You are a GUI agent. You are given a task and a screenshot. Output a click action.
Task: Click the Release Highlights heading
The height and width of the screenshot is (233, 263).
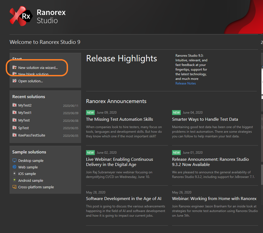(x=122, y=58)
